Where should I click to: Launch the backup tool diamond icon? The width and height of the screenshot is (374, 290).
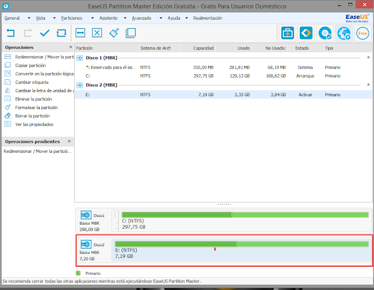coord(306,33)
